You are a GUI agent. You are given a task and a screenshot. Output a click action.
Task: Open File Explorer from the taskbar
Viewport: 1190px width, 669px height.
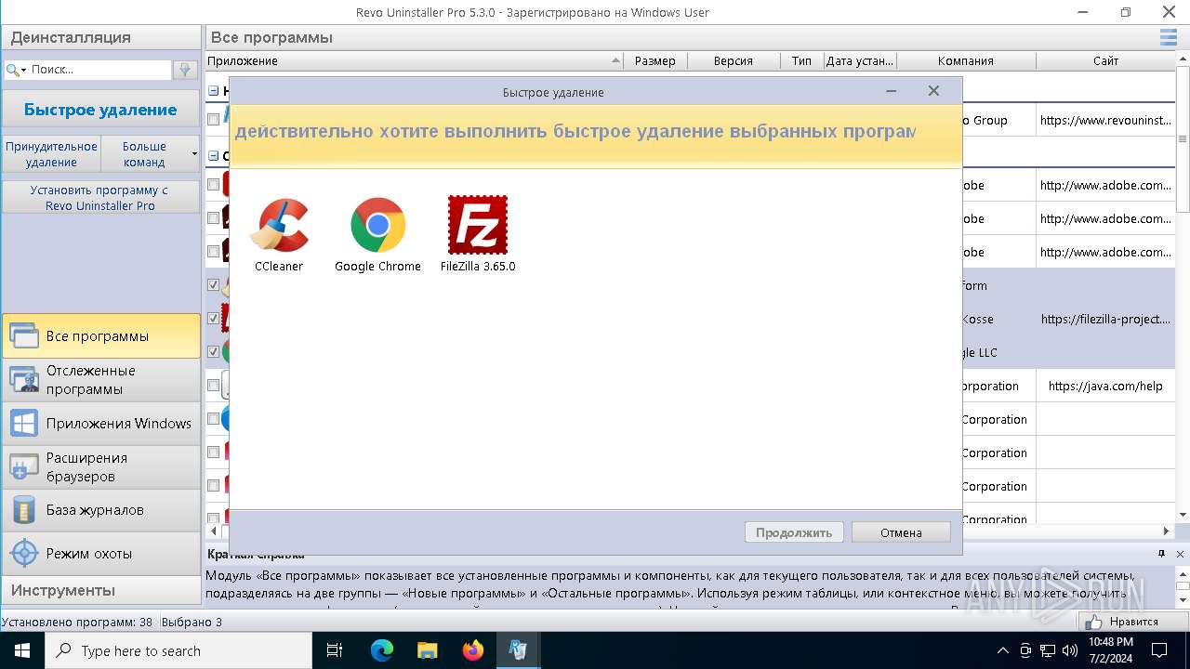tap(427, 650)
